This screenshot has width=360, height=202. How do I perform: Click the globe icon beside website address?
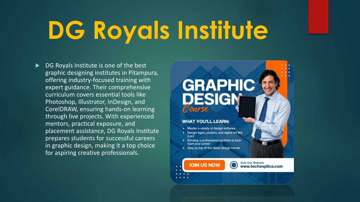point(234,165)
